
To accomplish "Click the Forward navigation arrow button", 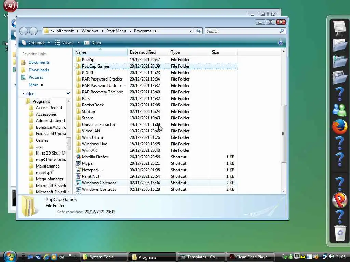I will (x=33, y=31).
